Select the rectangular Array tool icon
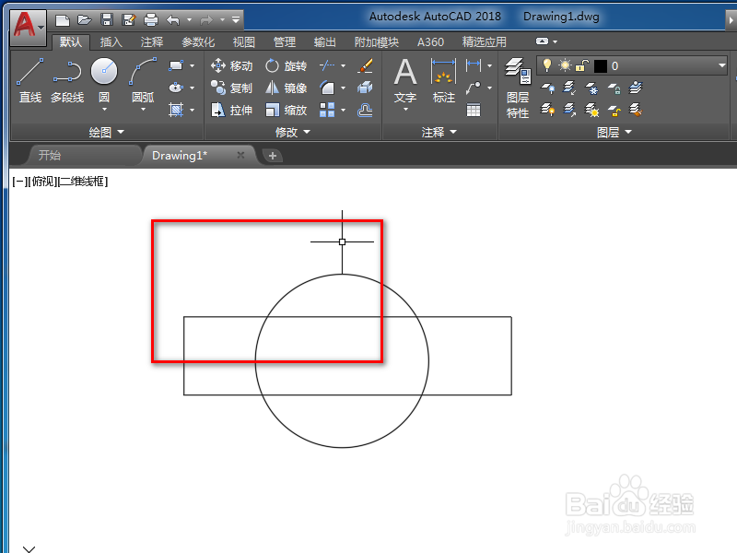This screenshot has width=737, height=553. pyautogui.click(x=327, y=110)
